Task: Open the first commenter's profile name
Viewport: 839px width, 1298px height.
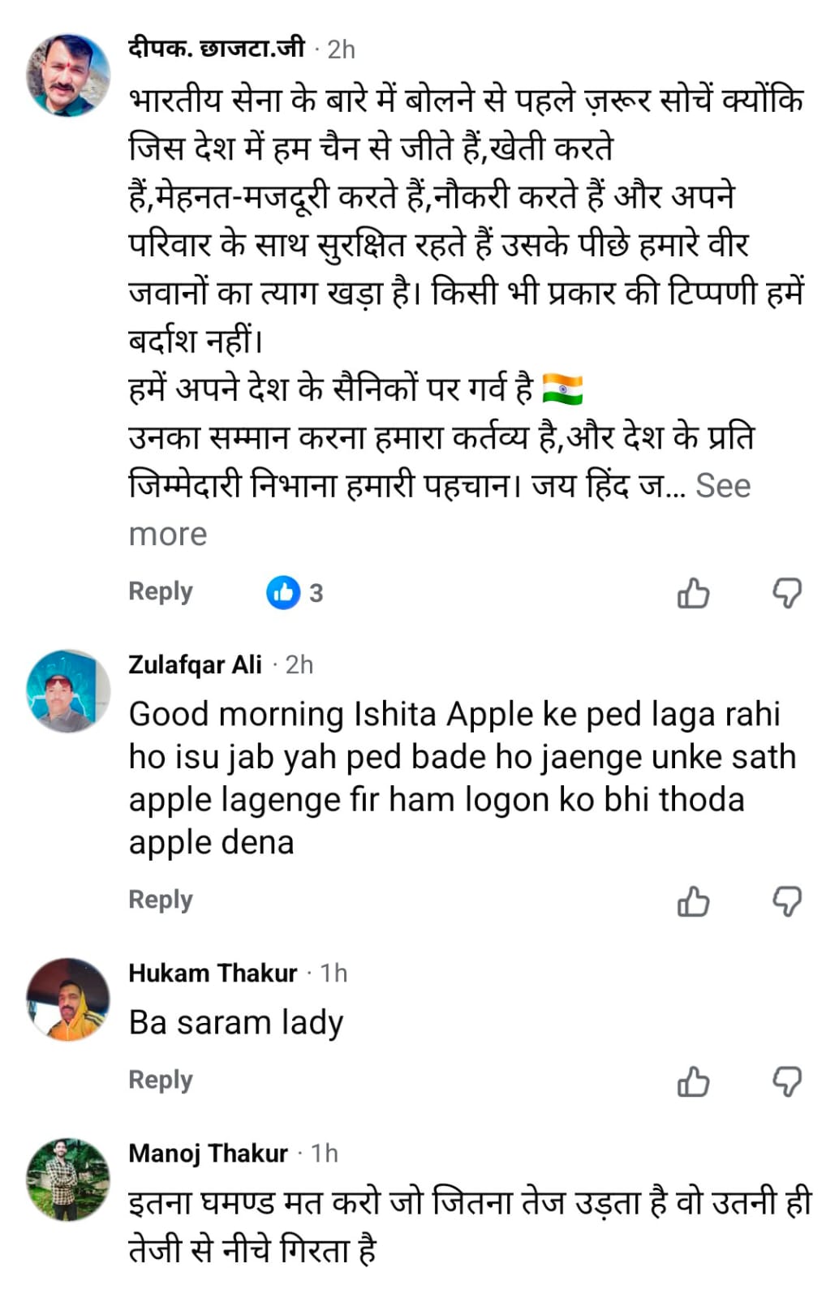Action: point(216,49)
